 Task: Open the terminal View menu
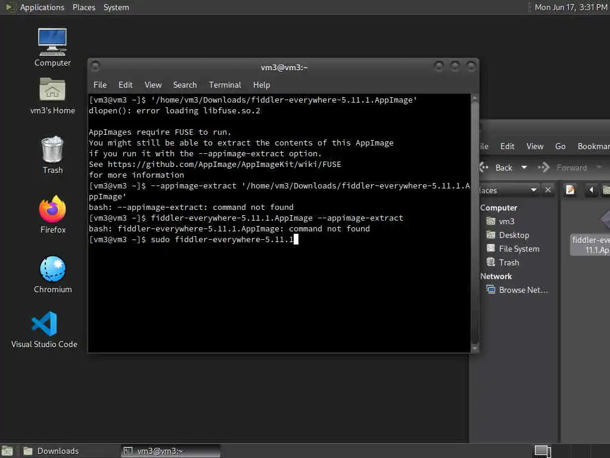[x=153, y=85]
